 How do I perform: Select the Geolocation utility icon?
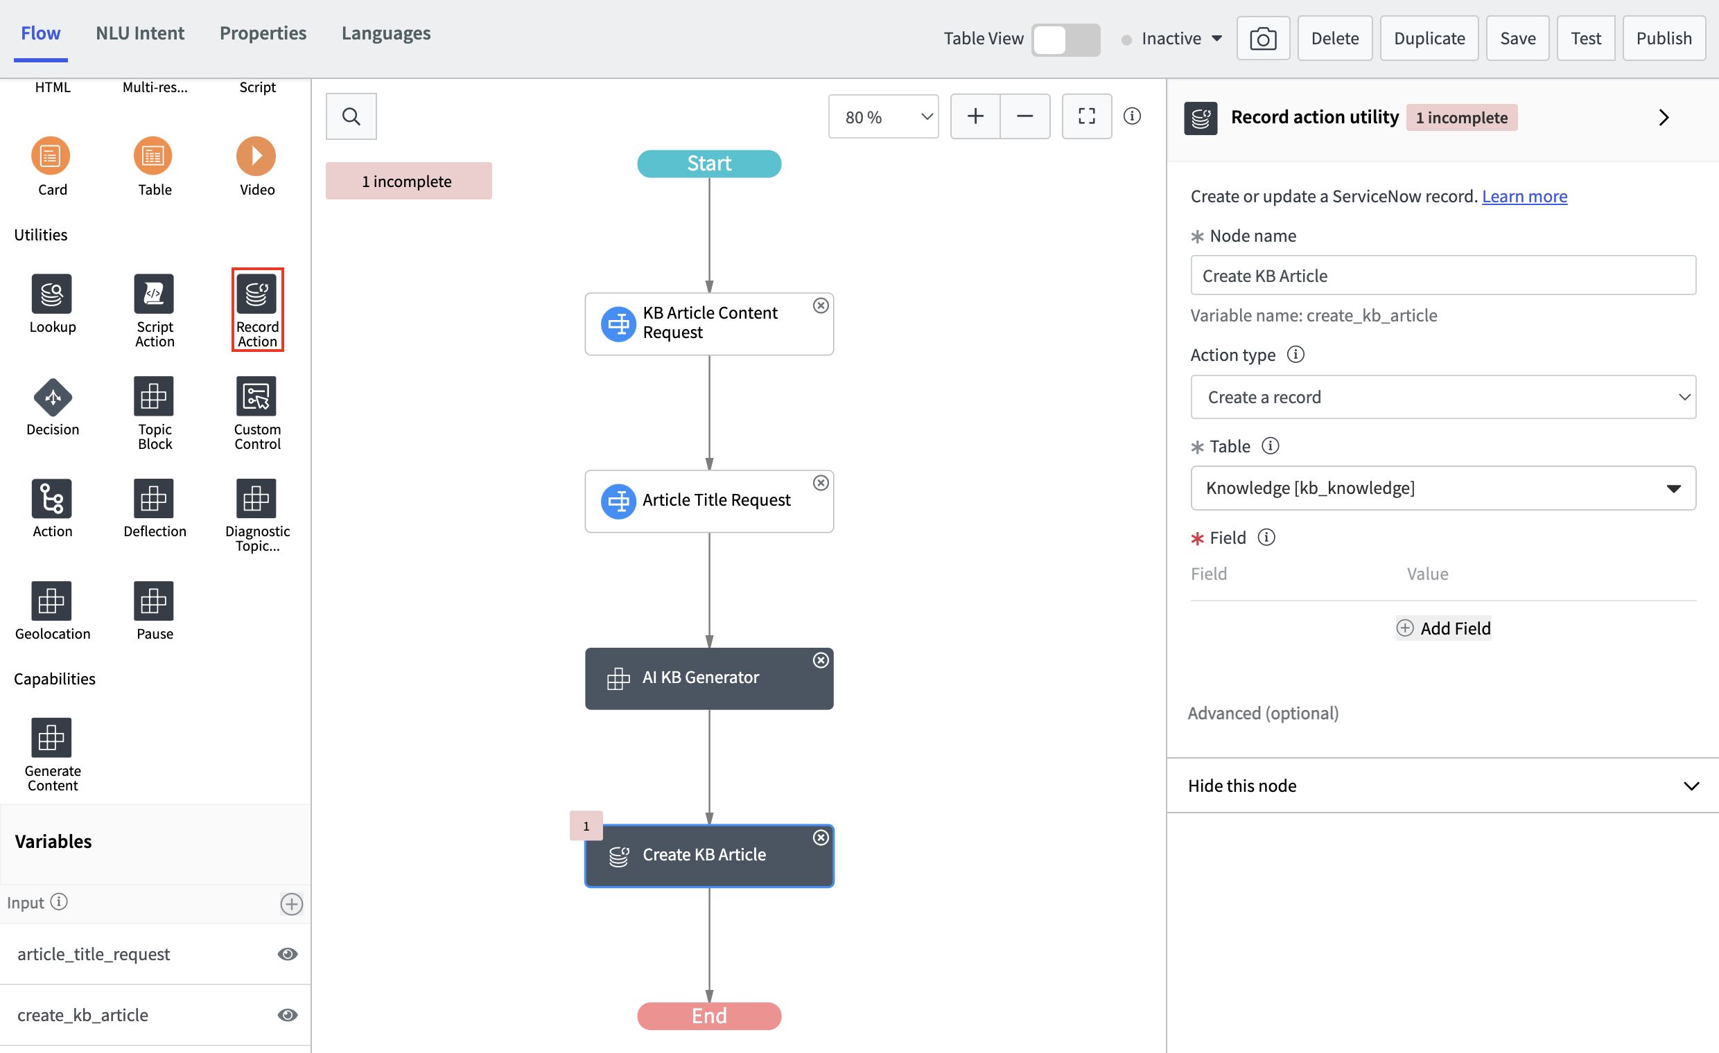51,601
